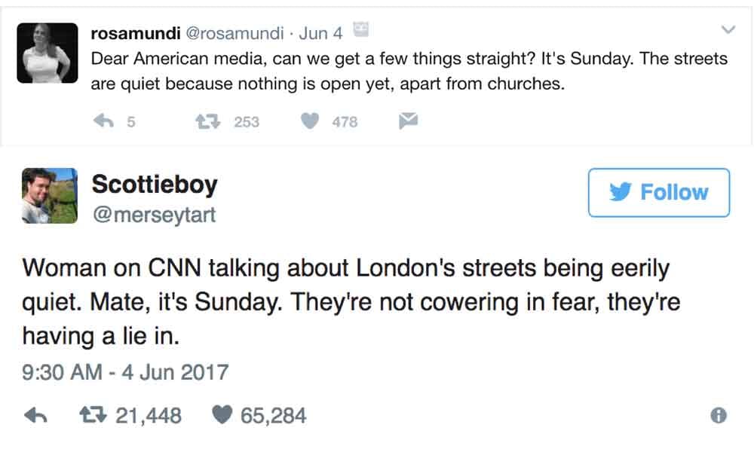Open the @merseytart handle link
Image resolution: width=754 pixels, height=452 pixels.
[x=153, y=215]
